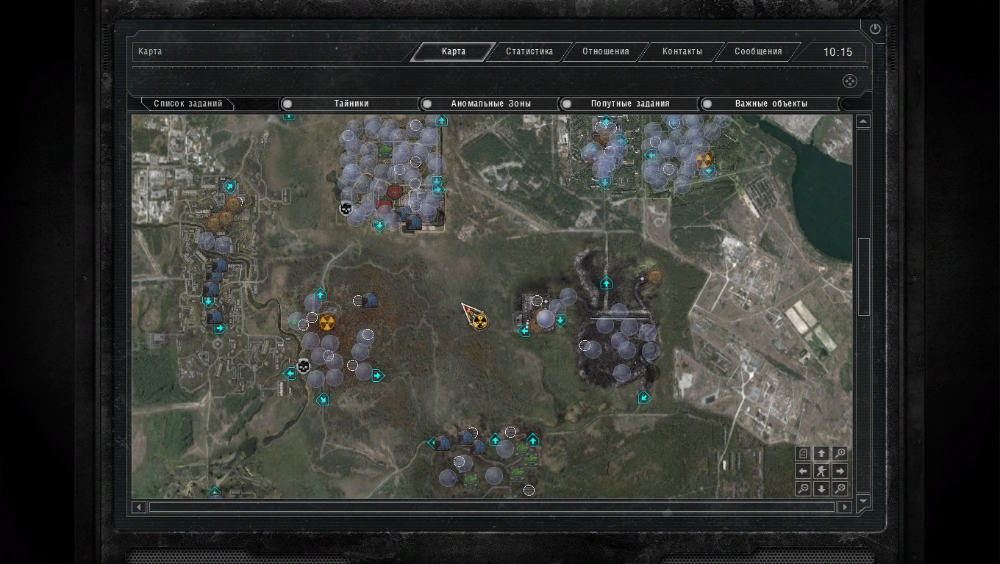Click the left arrow of horizontal scrollbar
The width and height of the screenshot is (1000, 564).
coord(139,507)
